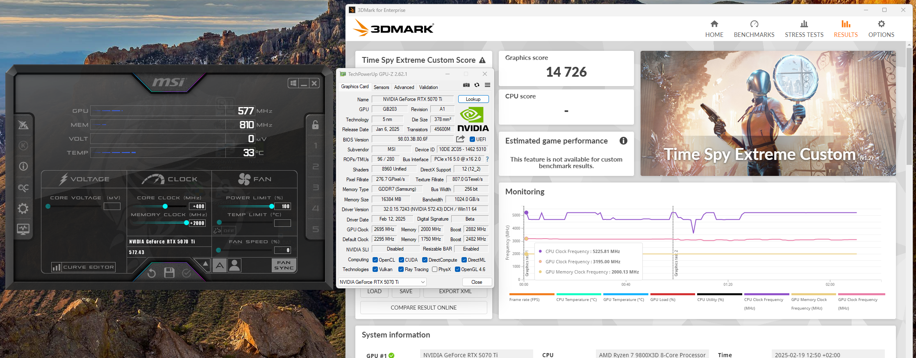Screen dimensions: 916x358
Task: Click the GPU-Z Lookup button
Action: 473,99
